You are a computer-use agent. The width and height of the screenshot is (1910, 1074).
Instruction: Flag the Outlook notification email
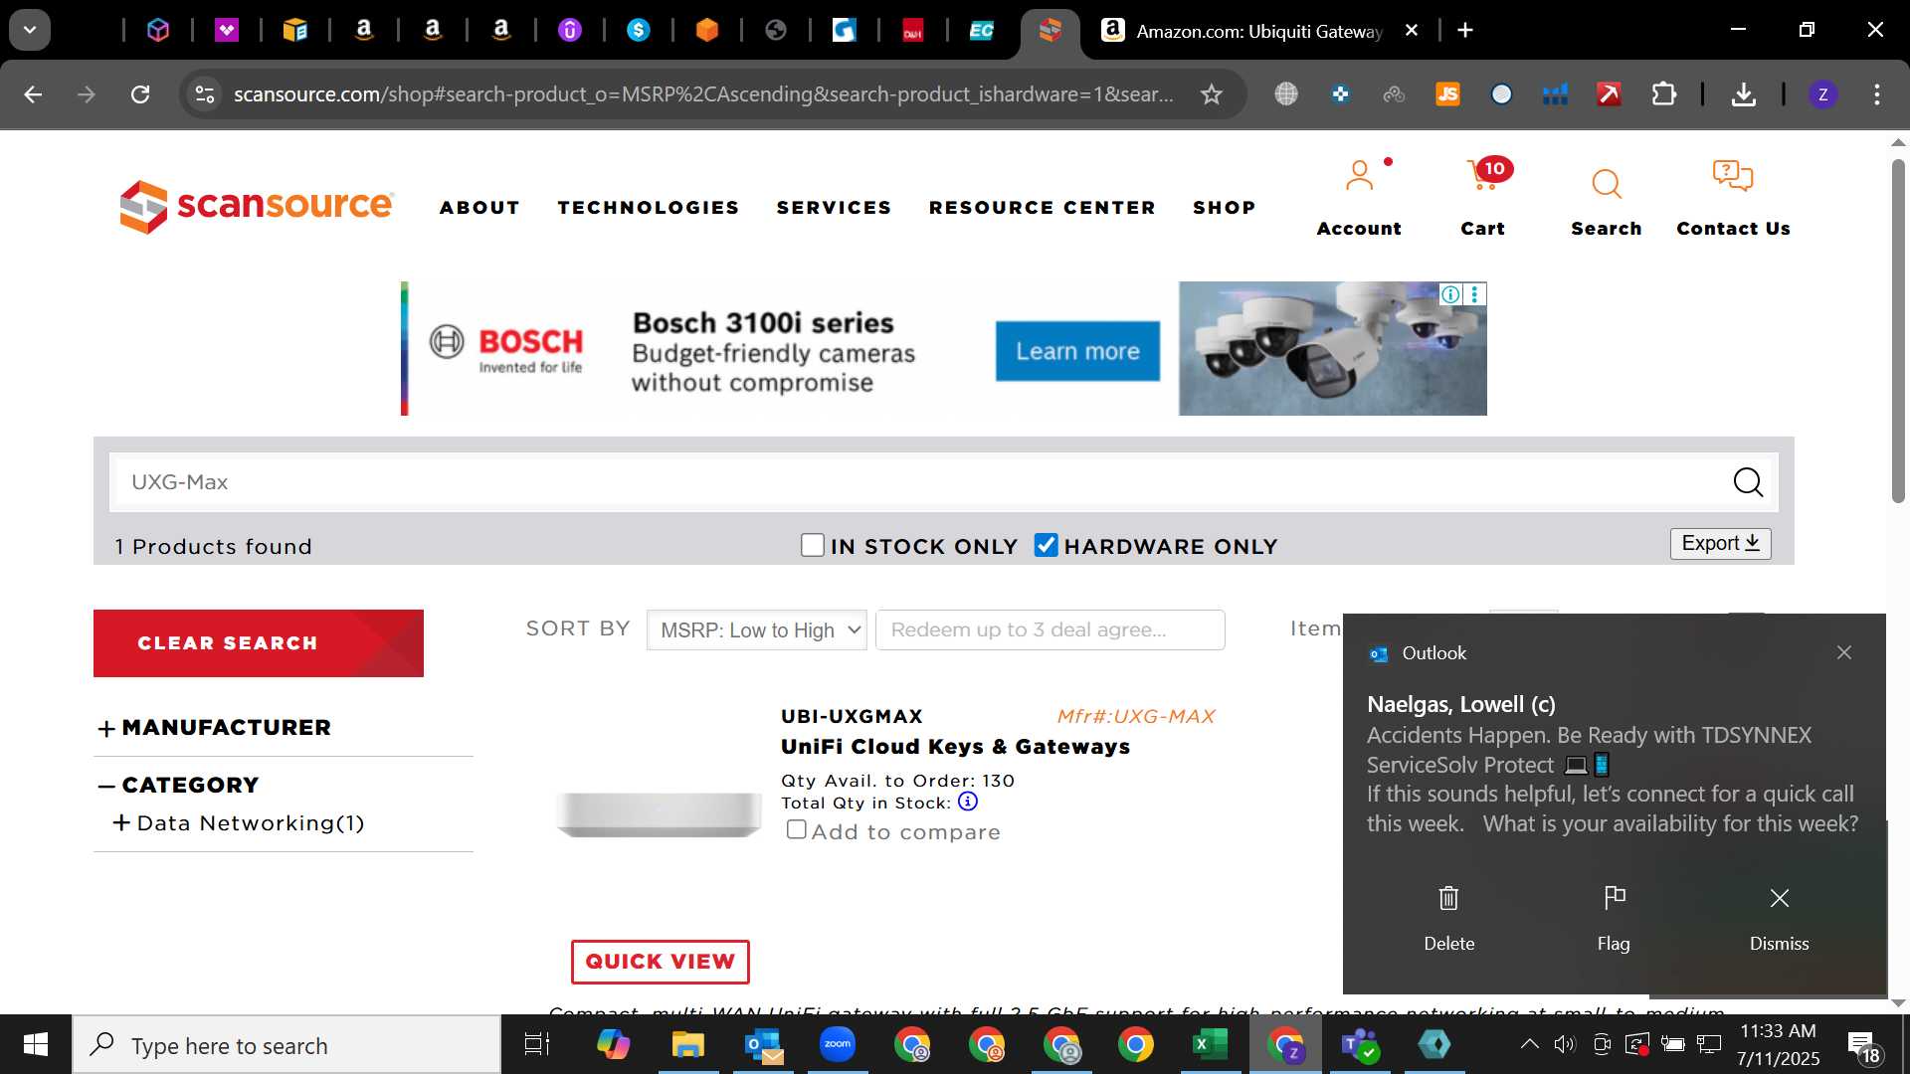point(1614,898)
